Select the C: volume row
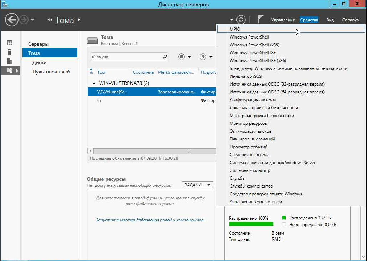The height and width of the screenshot is (261, 367). pos(152,101)
